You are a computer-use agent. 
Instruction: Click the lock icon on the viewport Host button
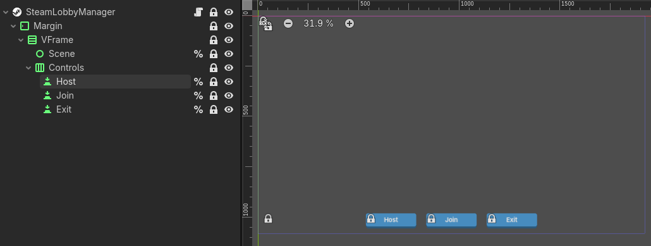coord(371,218)
